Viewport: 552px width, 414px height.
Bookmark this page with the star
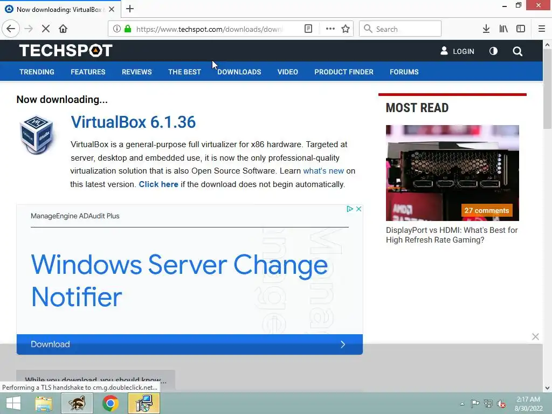pyautogui.click(x=346, y=29)
